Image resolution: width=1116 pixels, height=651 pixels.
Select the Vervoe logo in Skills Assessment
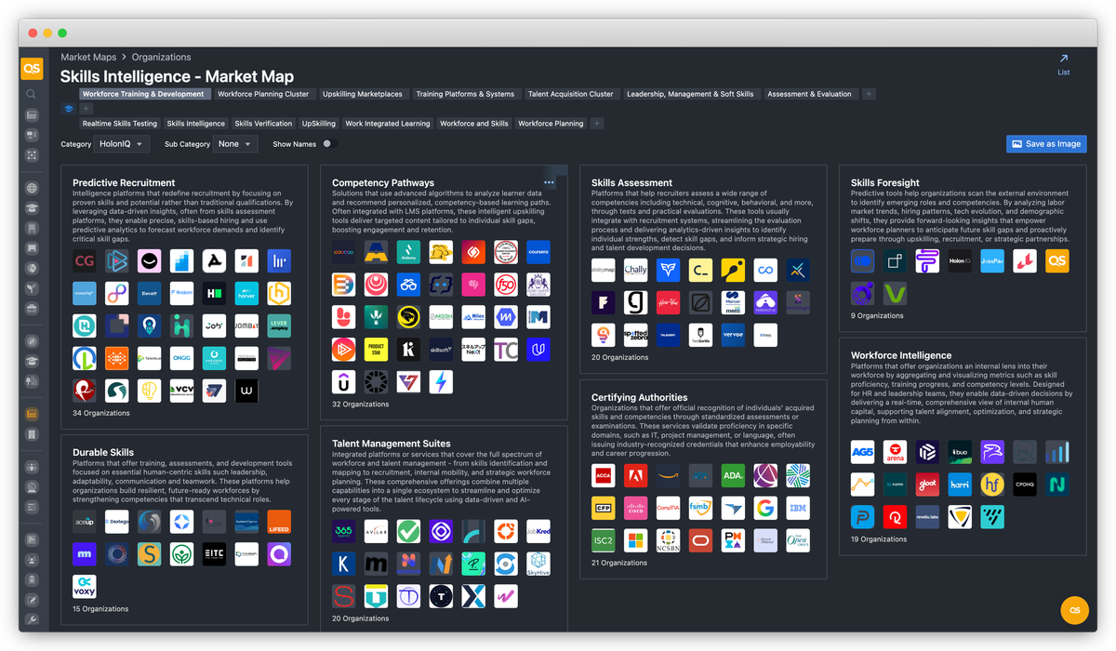(733, 336)
